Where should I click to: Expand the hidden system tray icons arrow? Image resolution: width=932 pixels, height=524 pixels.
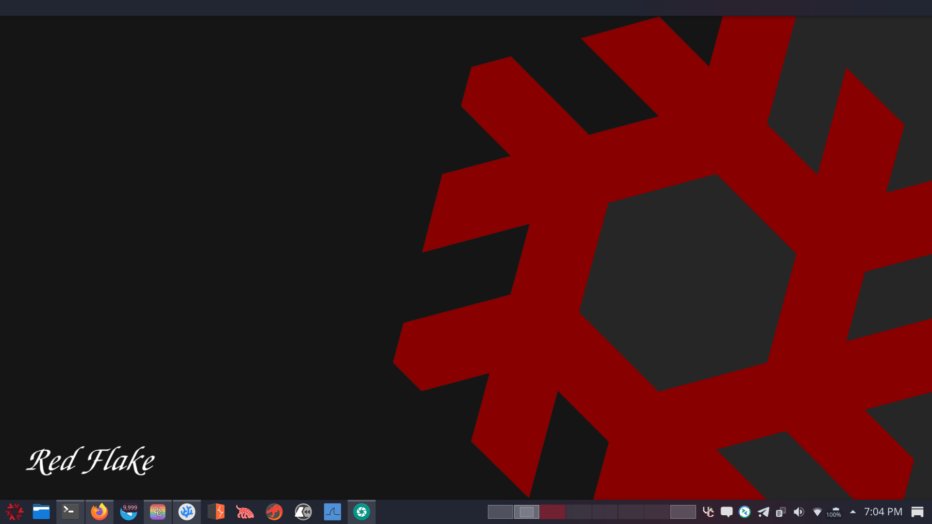click(x=853, y=512)
